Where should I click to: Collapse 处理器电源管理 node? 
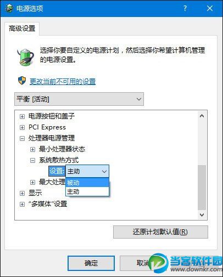click(x=22, y=138)
